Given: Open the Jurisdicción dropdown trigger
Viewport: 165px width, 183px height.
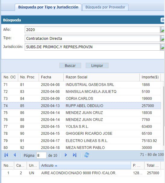Looking at the screenshot, I should [x=162, y=47].
